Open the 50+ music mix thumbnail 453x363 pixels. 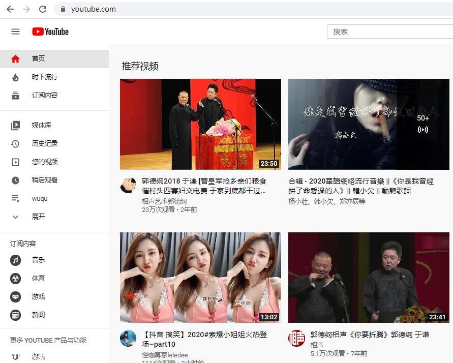tap(369, 124)
